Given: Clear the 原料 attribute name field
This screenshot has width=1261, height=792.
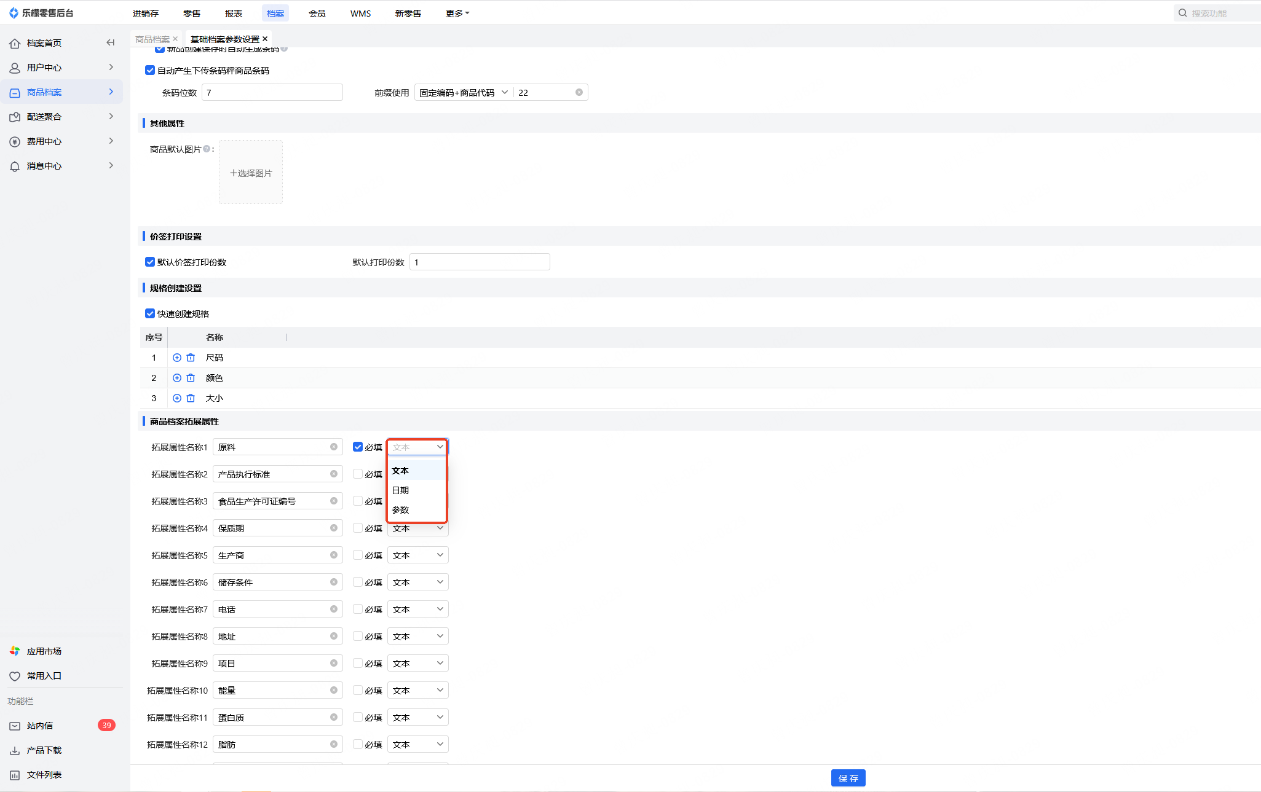Looking at the screenshot, I should coord(333,447).
